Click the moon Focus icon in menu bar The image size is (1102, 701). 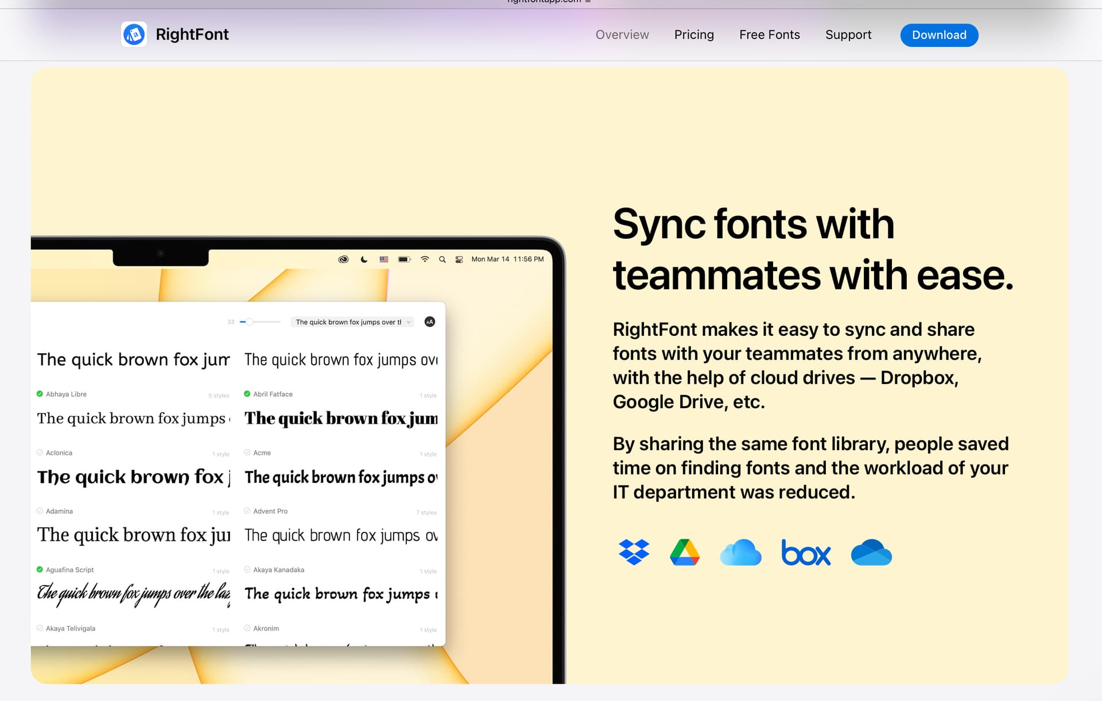tap(364, 260)
